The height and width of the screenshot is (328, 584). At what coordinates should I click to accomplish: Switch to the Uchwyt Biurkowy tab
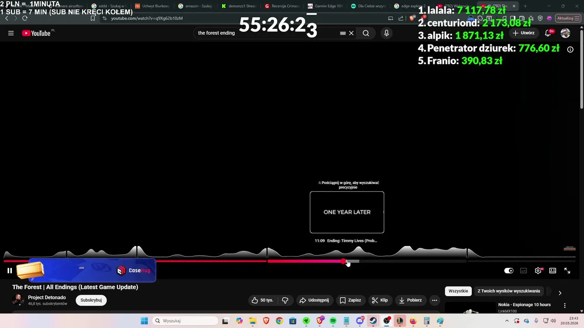[x=152, y=6]
